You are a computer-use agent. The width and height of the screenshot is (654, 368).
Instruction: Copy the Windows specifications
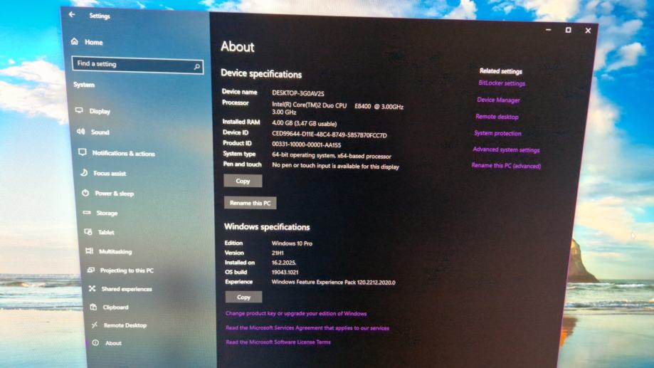(x=243, y=297)
